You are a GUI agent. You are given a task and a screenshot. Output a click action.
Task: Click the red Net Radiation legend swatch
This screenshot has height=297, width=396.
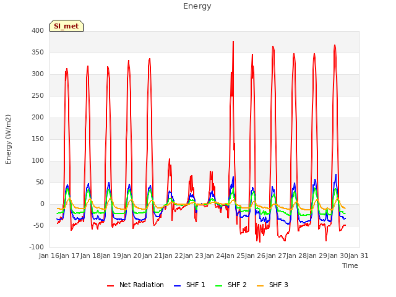point(110,286)
